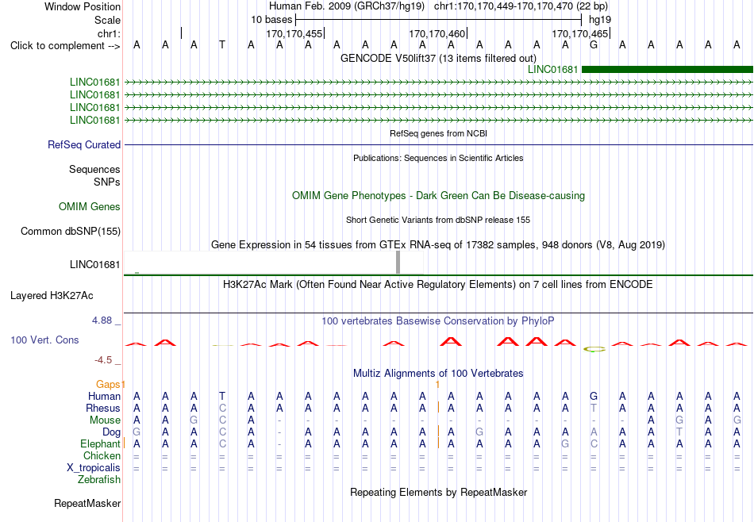754x522 pixels.
Task: Open Short Genetic Variants from dbSNP title
Action: (x=438, y=220)
